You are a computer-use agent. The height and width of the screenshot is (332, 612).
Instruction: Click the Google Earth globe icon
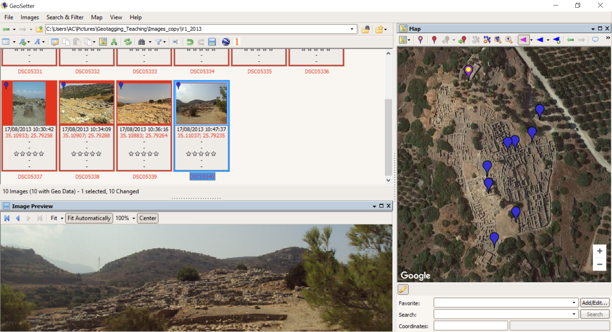226,42
